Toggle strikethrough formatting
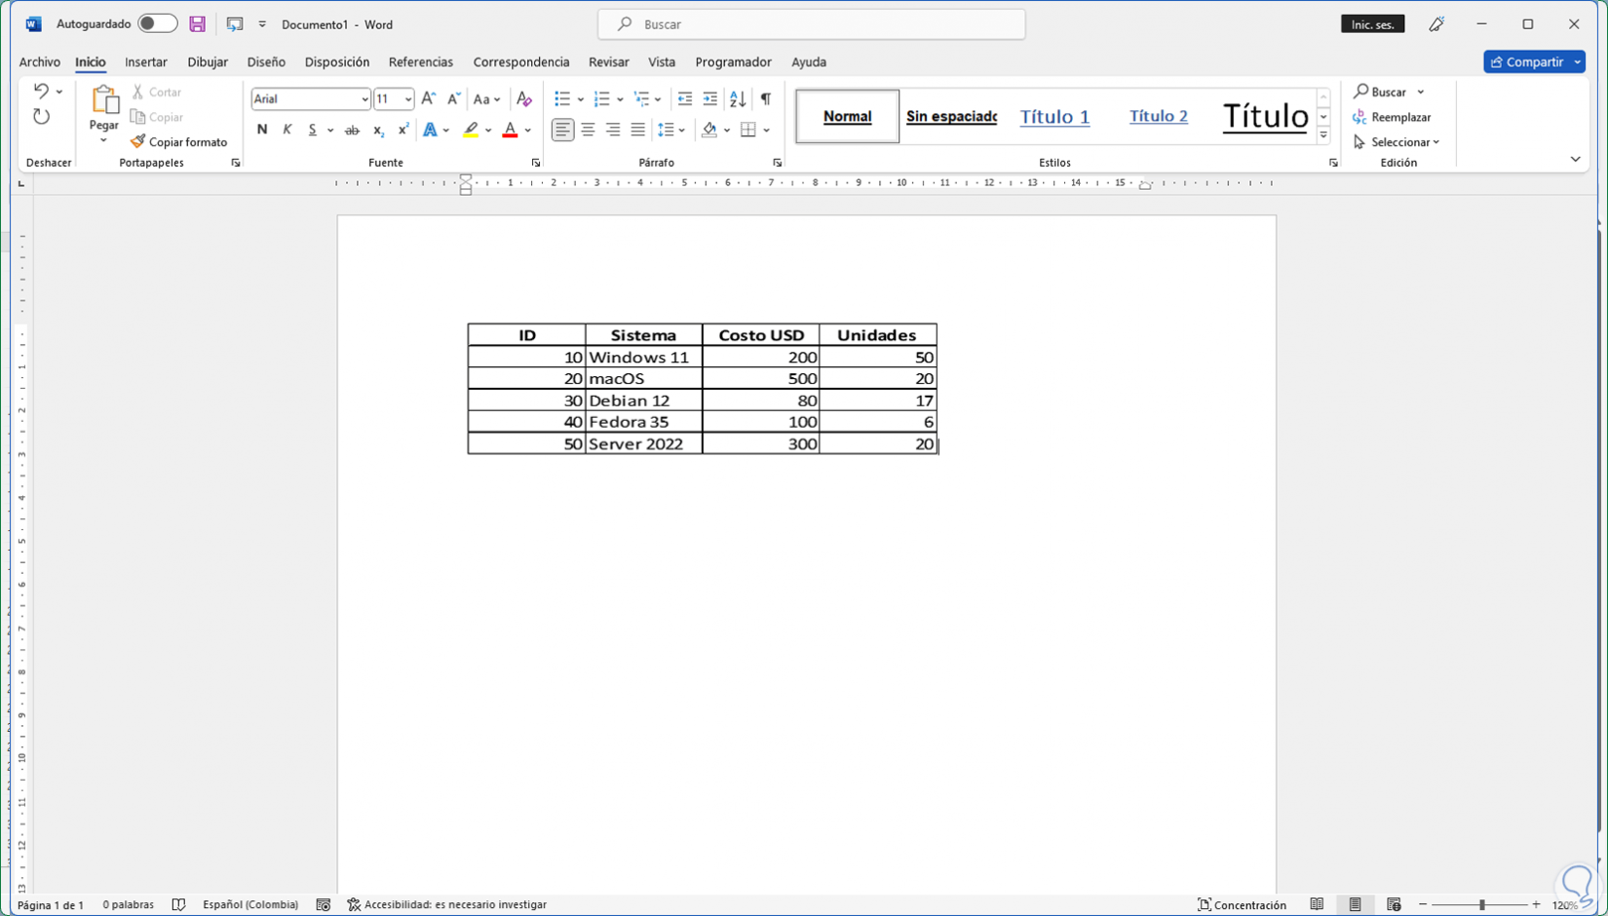Viewport: 1608px width, 916px height. coord(353,130)
